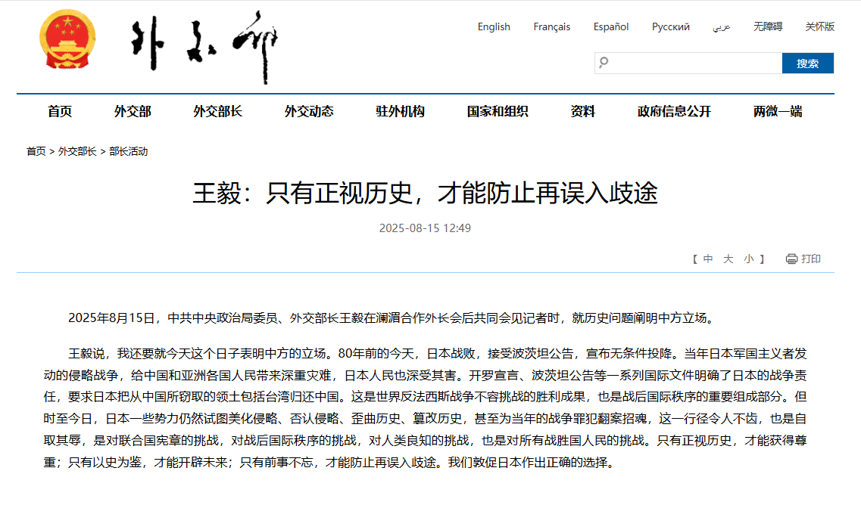Set font size to 中 (medium)
This screenshot has height=505, width=861.
pyautogui.click(x=708, y=259)
